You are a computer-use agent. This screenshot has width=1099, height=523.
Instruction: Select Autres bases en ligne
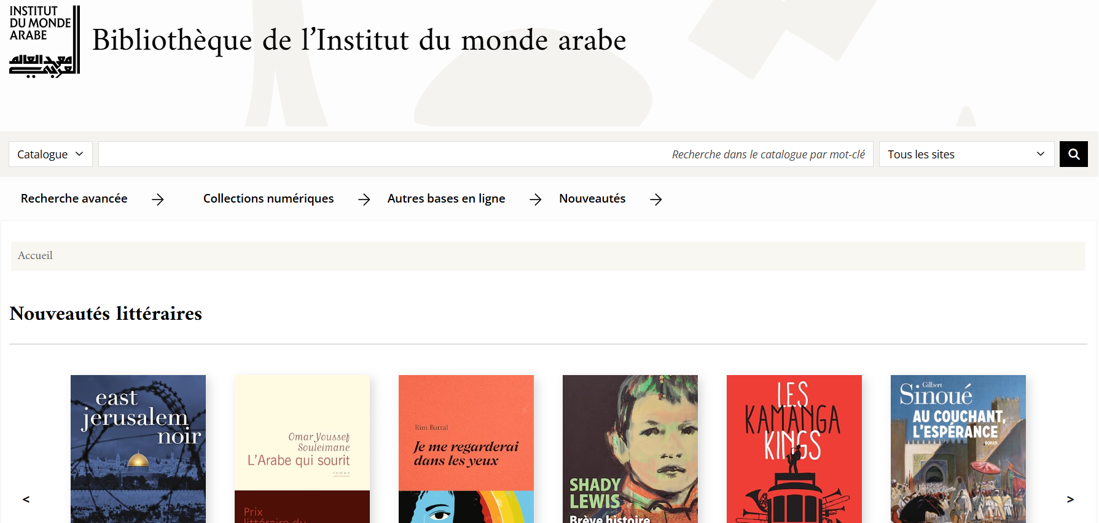[446, 198]
